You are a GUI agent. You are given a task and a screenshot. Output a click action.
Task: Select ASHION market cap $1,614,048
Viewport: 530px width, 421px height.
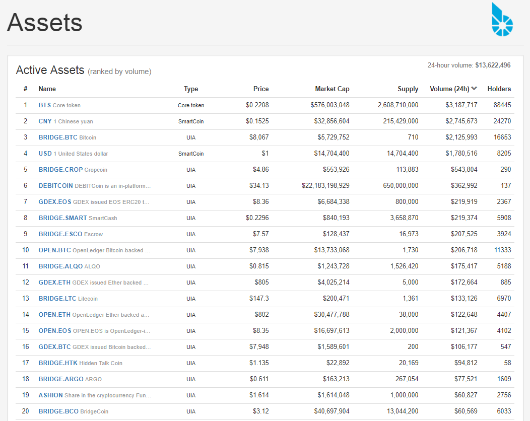pos(334,395)
